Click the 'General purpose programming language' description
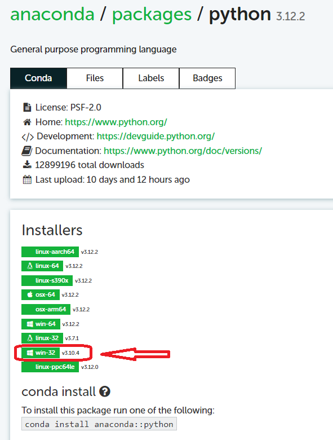 click(94, 50)
